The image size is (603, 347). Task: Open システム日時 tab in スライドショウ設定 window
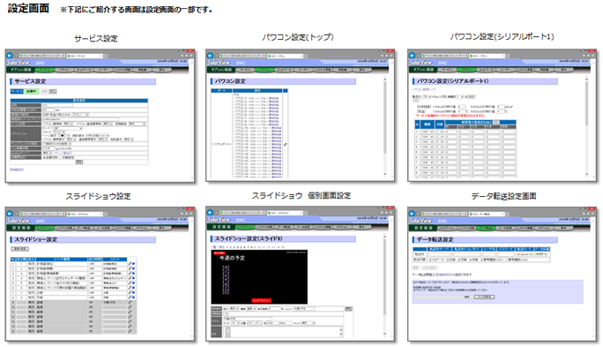click(64, 228)
